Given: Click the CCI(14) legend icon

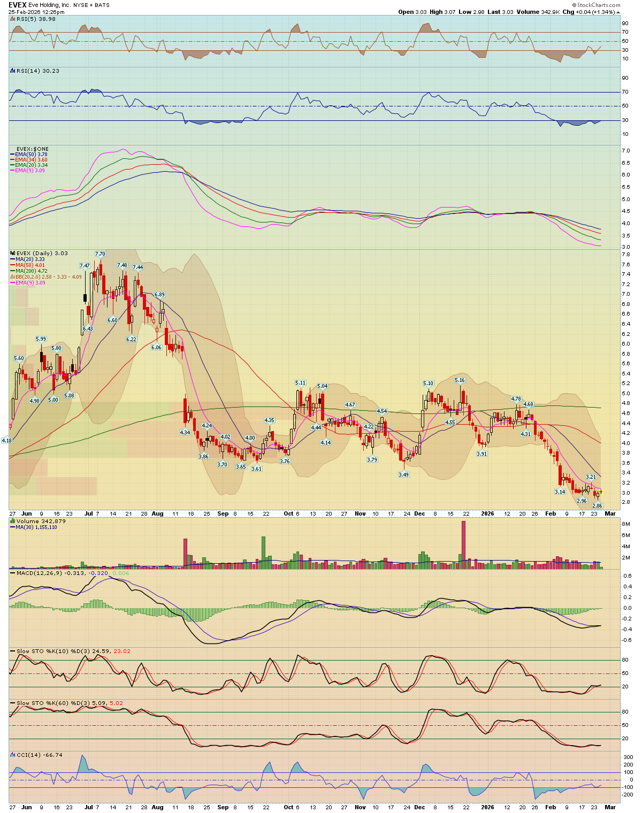Looking at the screenshot, I should click(x=13, y=755).
